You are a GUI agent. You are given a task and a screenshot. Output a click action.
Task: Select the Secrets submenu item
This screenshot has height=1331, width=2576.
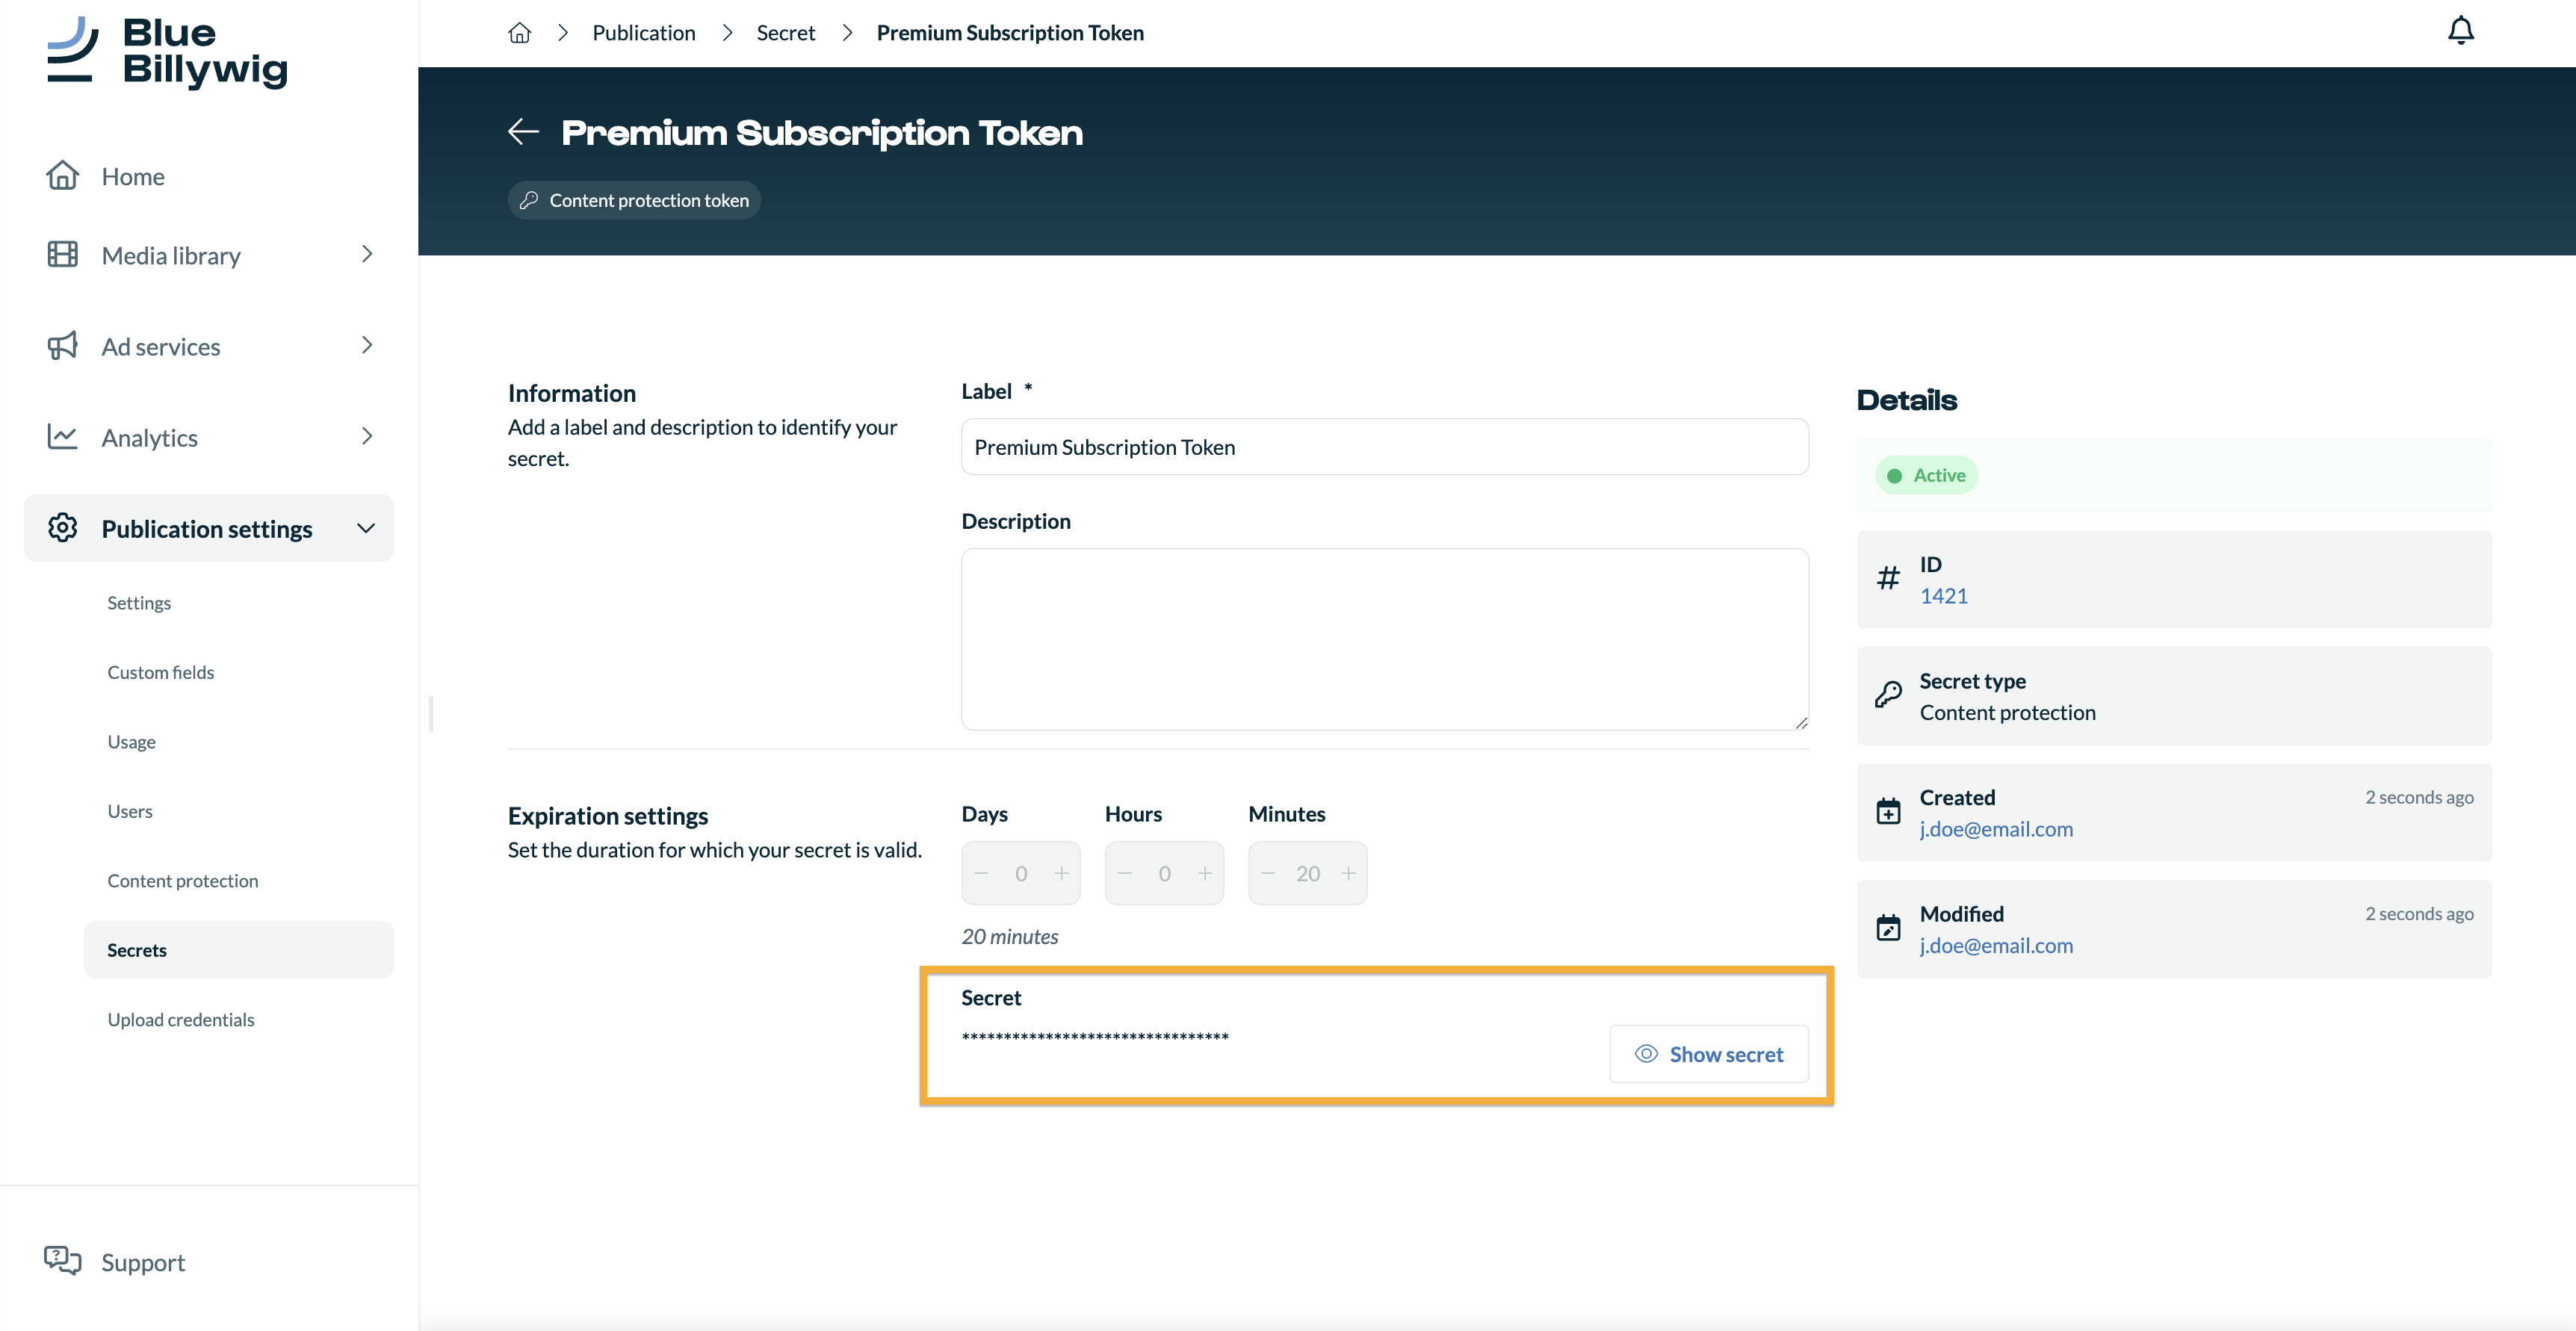point(238,949)
